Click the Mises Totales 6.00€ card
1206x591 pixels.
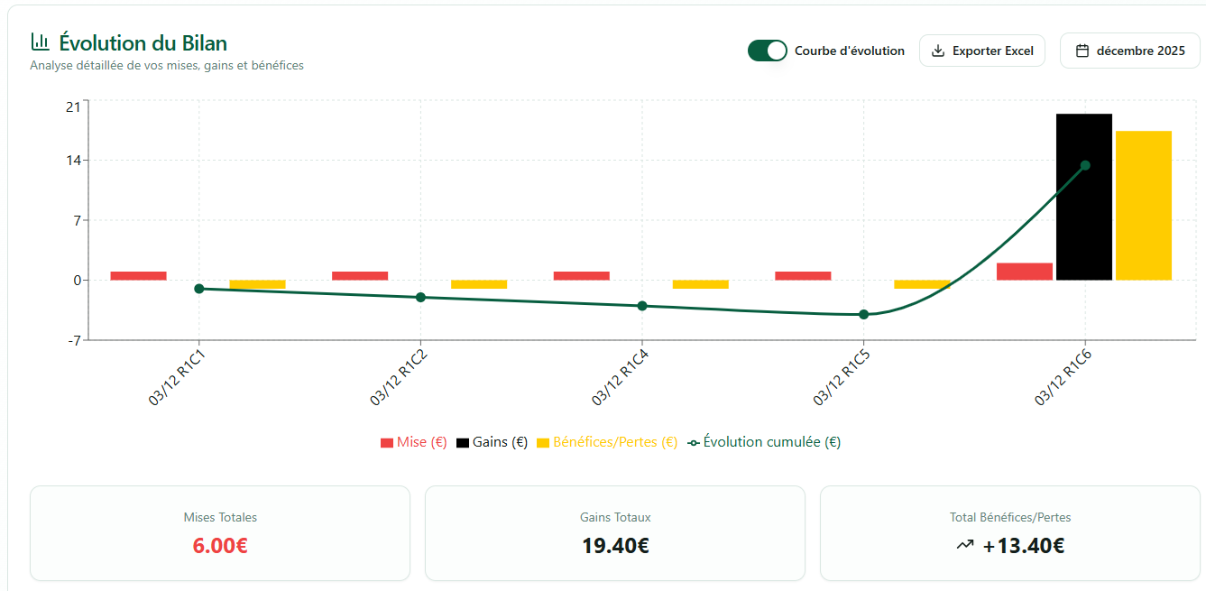click(220, 533)
